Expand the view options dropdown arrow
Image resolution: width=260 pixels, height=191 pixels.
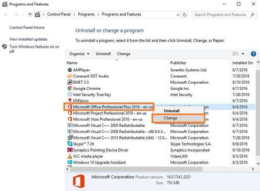(x=243, y=54)
